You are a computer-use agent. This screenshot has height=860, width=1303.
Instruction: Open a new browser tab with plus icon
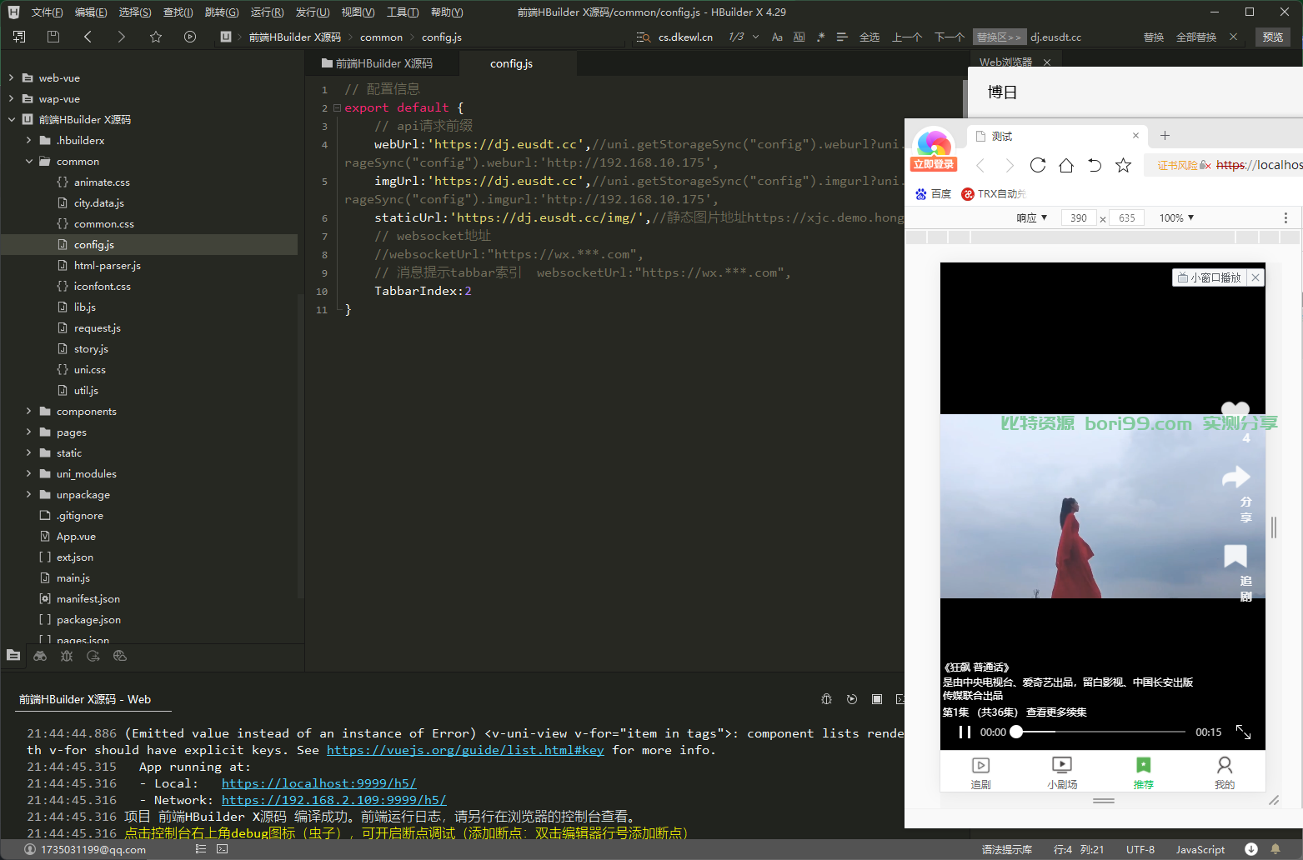(1165, 136)
